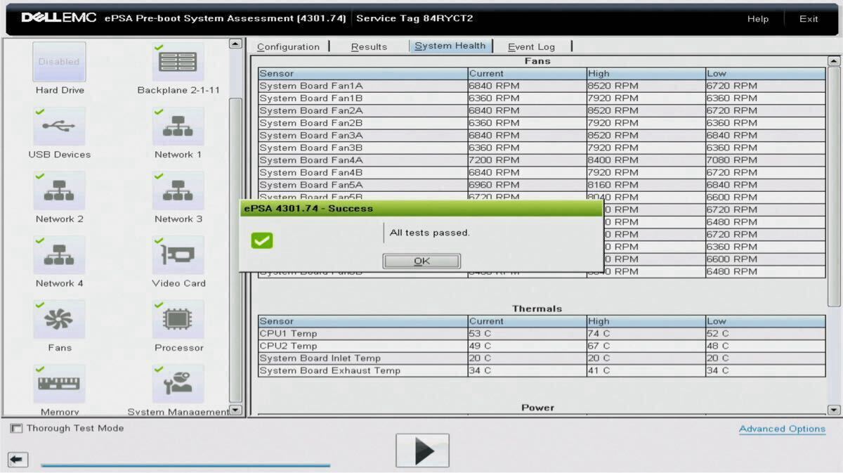Confirm the success dialog with OK

tap(421, 261)
